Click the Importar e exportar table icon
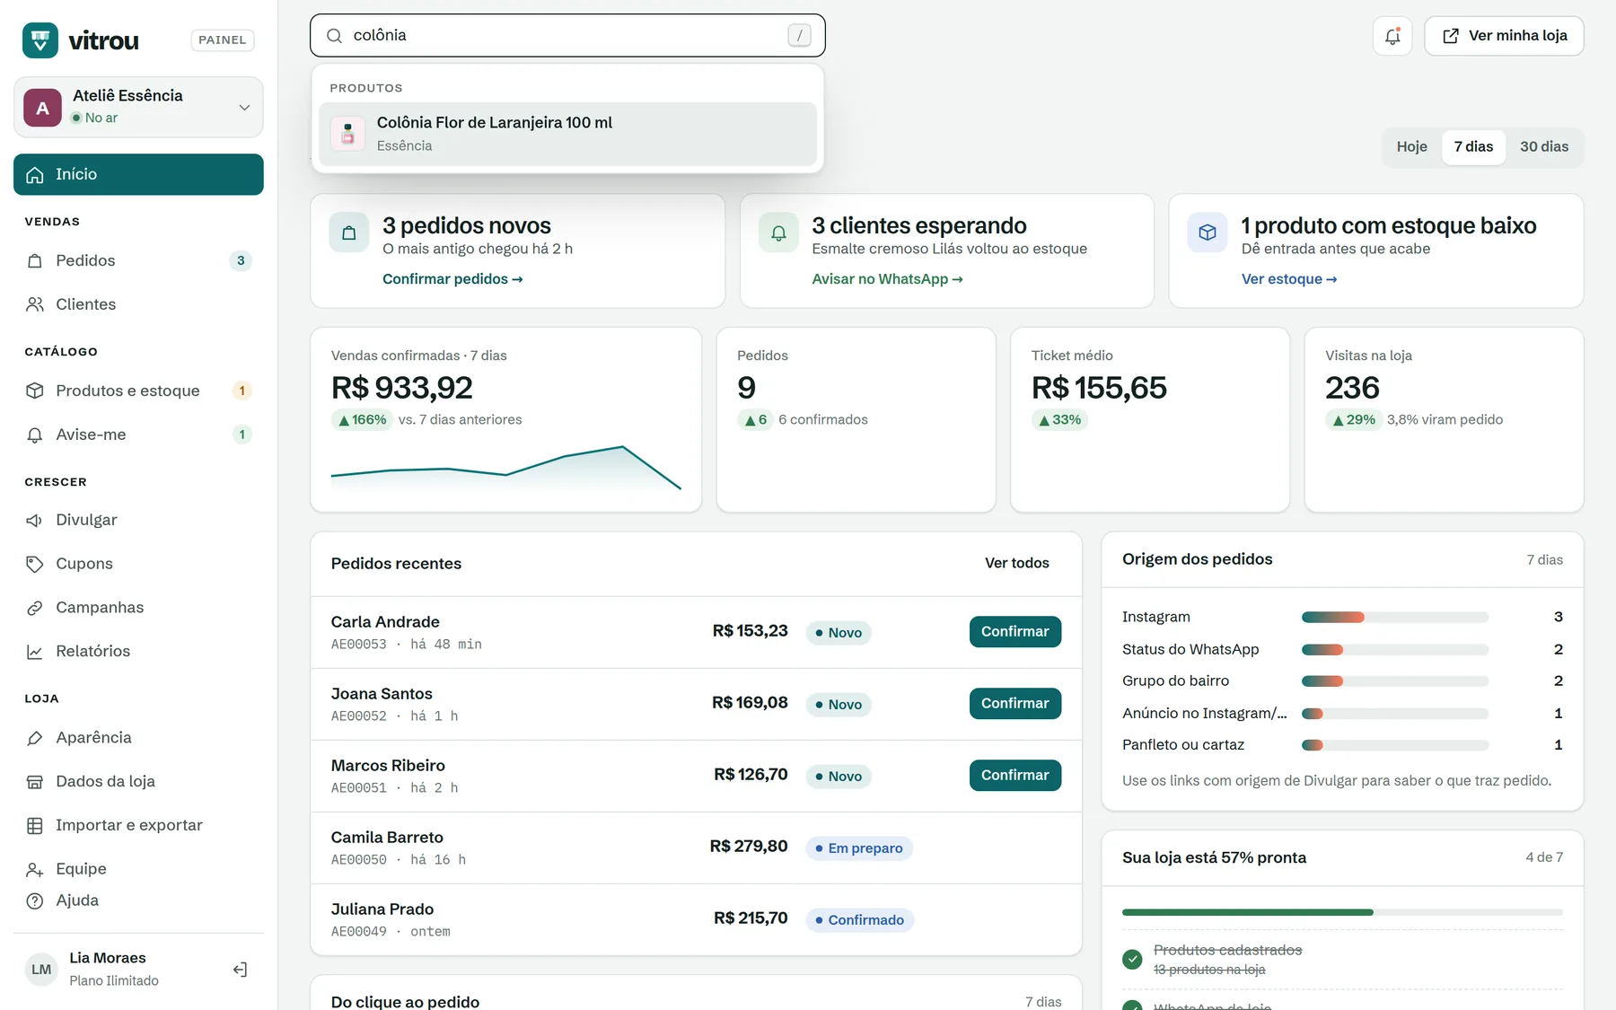1616x1010 pixels. point(35,826)
